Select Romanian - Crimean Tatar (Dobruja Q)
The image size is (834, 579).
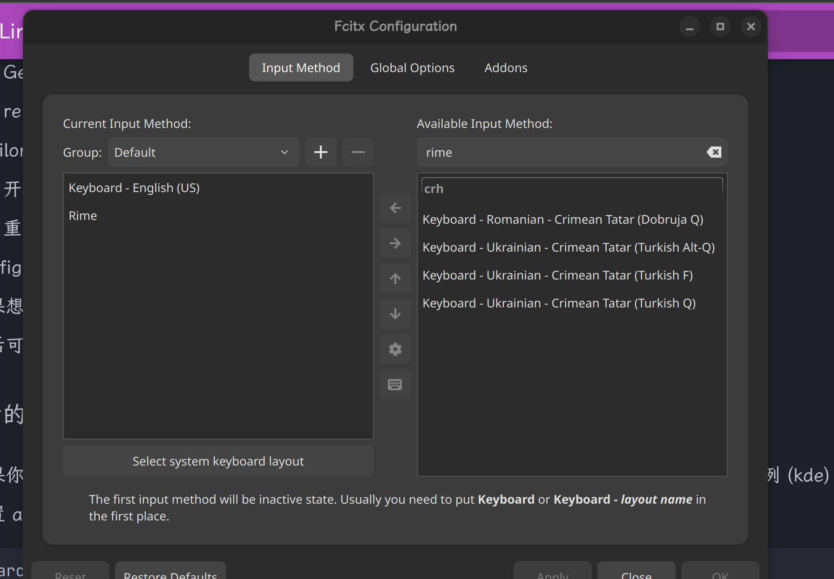pyautogui.click(x=572, y=220)
